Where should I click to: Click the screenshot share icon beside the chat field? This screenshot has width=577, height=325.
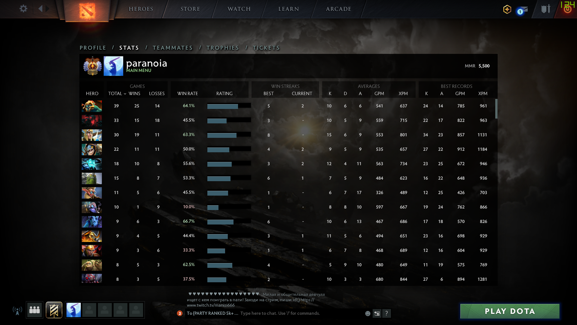377,313
